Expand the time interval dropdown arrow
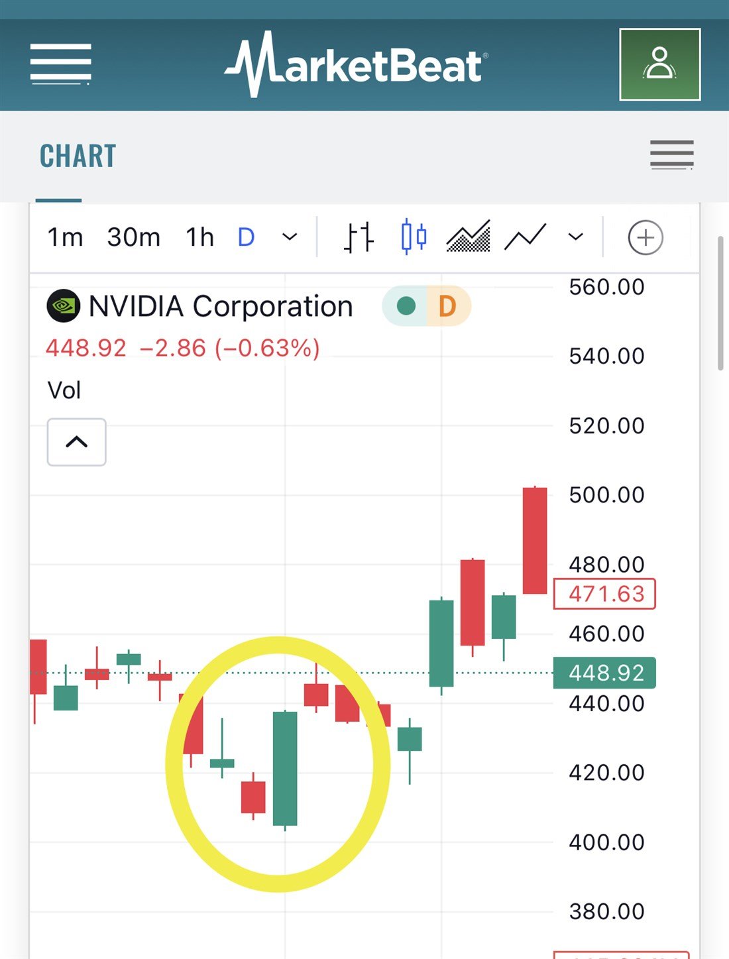The image size is (729, 959). [x=290, y=237]
